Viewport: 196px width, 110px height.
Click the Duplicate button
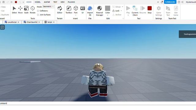tap(5, 15)
